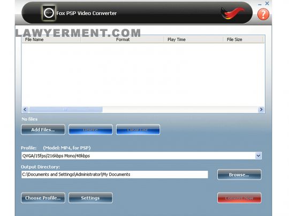Sort by the Format column header
289x216 pixels.
(x=122, y=39)
